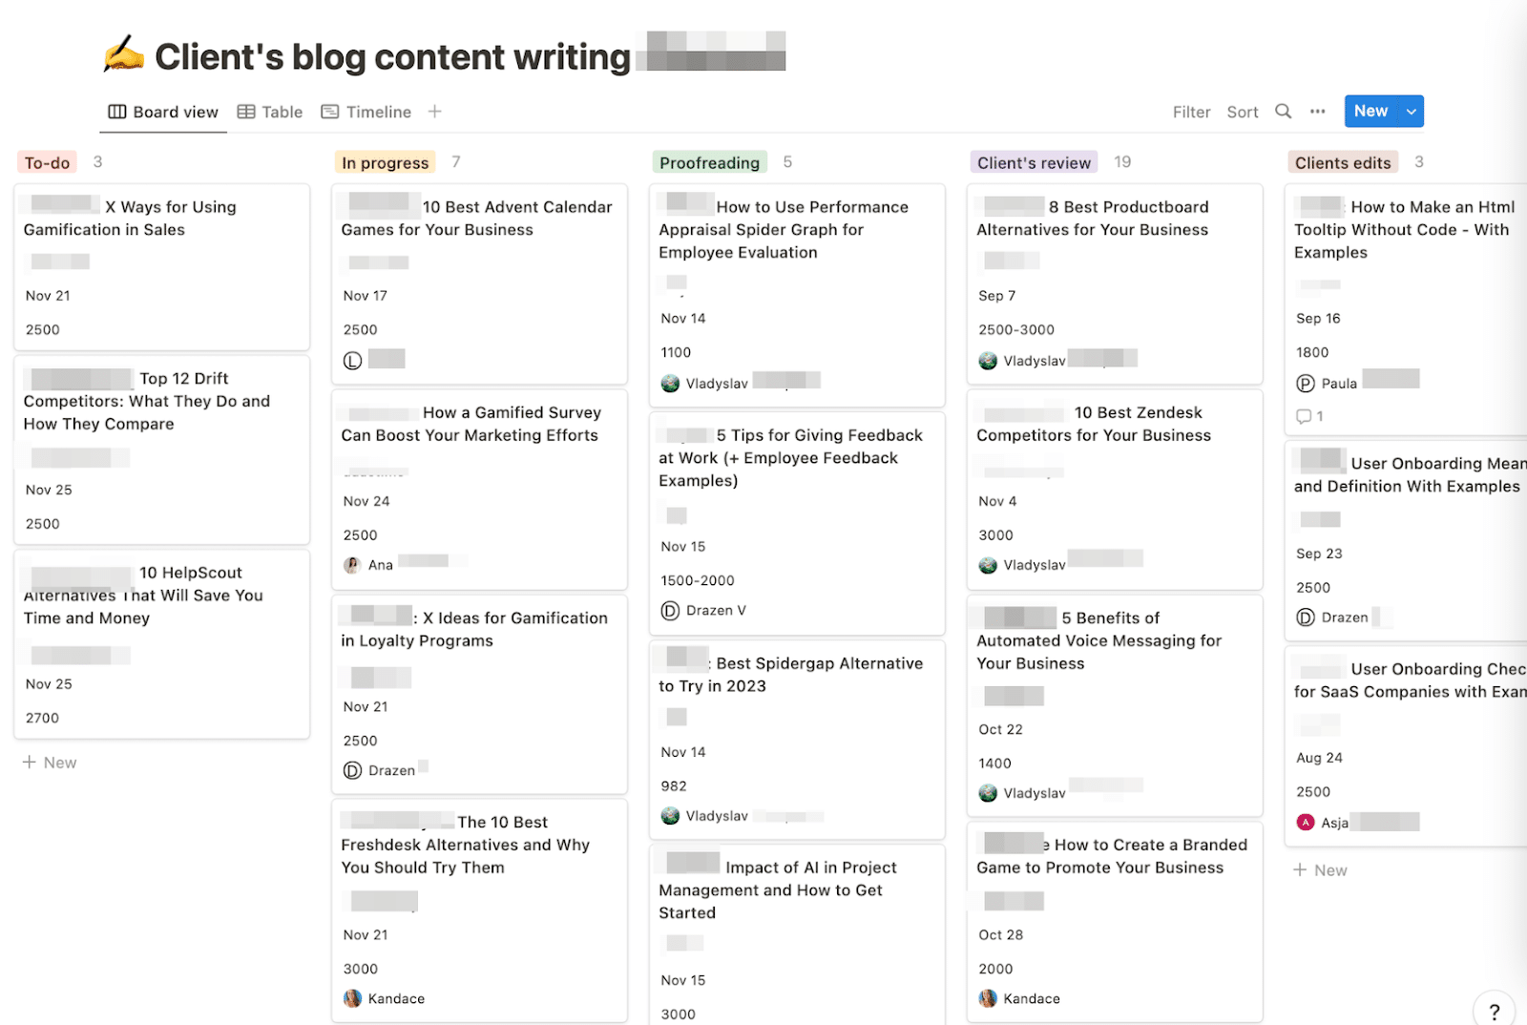Click the comment bubble icon on Tooltip card
Screen dimensions: 1527x1025
[1304, 416]
